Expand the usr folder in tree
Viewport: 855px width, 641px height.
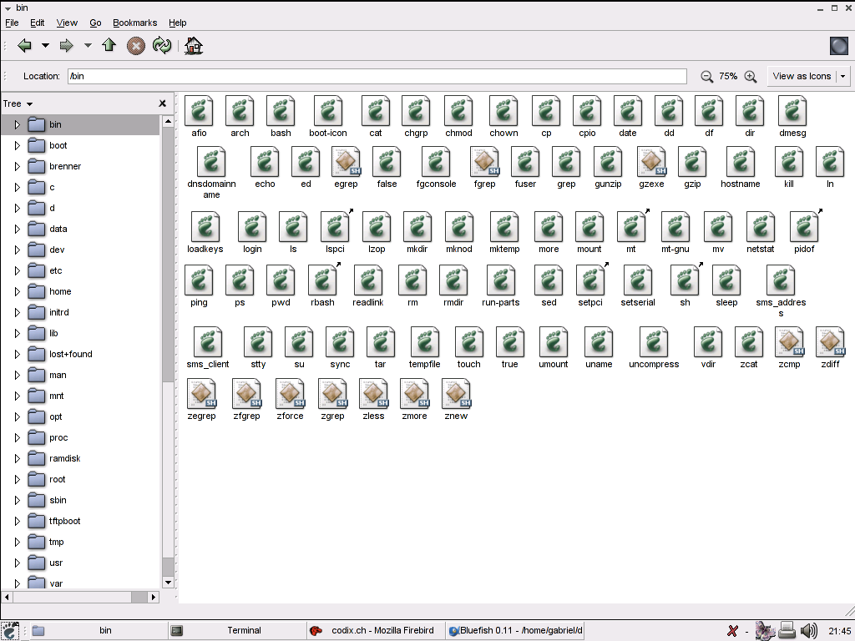tap(17, 563)
